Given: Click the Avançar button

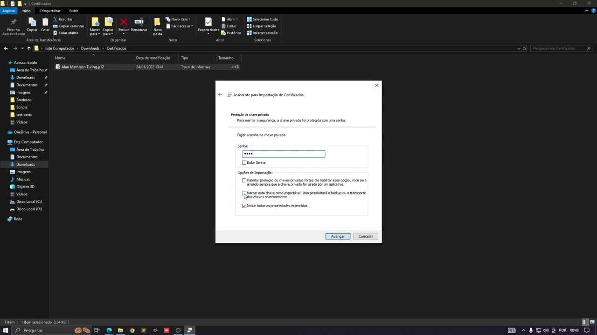Looking at the screenshot, I should 338,236.
